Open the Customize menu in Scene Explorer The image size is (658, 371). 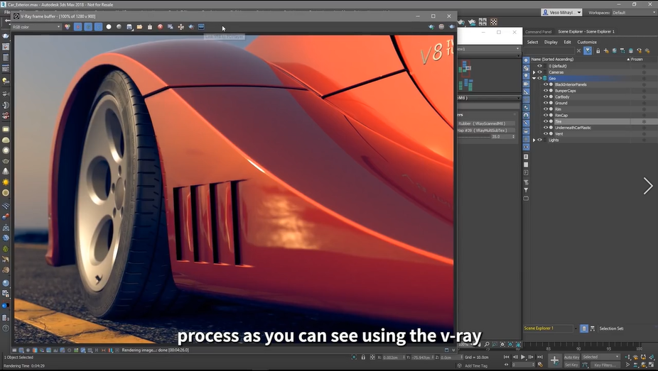587,42
